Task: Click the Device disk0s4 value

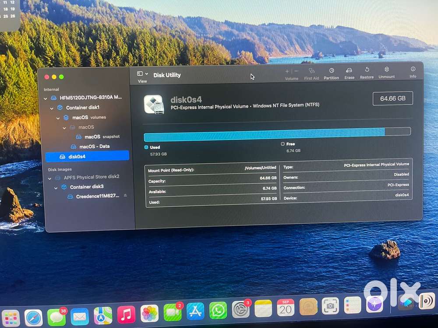Action: (402, 195)
